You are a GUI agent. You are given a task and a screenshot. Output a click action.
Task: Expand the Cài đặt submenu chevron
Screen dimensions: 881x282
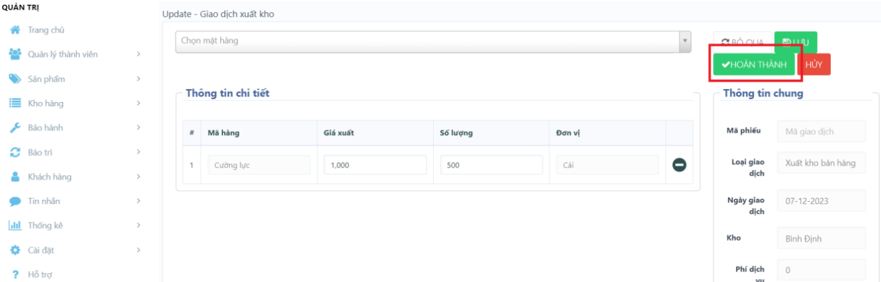point(139,250)
